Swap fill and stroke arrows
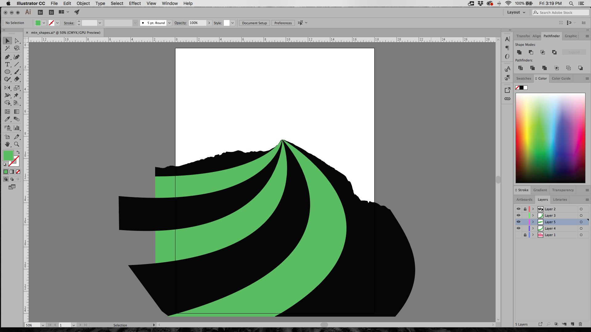591x332 pixels. coord(18,152)
